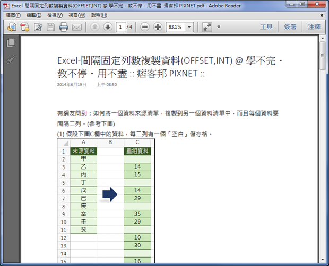Minimize the Adobe Reader window
329x266 pixels.
292,4
